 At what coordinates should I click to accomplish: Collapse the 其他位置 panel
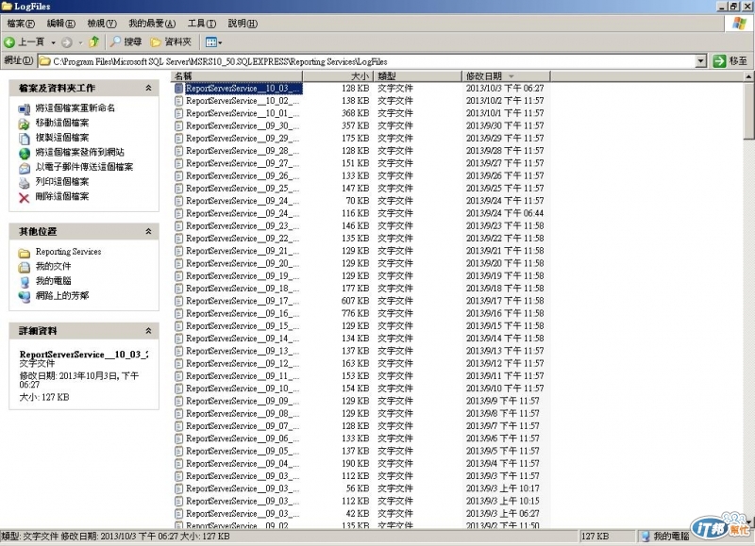148,231
